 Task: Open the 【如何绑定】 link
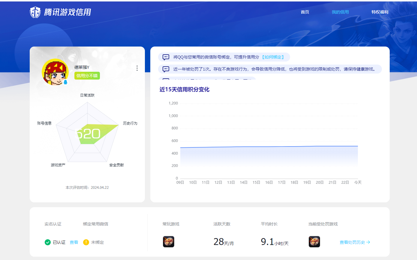click(x=272, y=57)
